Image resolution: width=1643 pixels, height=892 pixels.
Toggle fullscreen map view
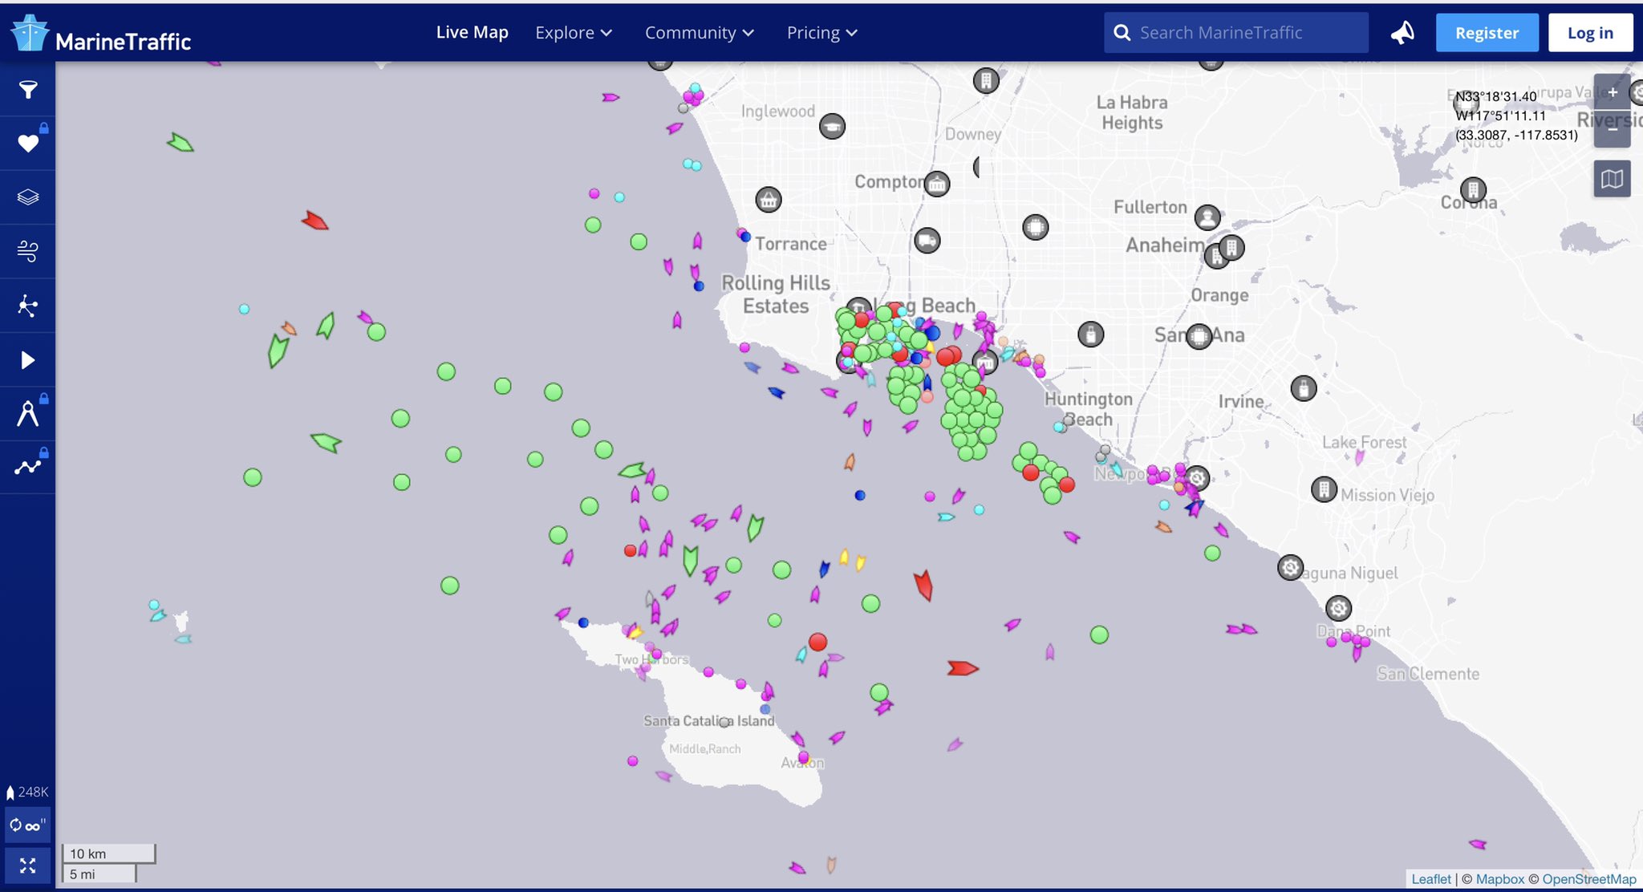coord(27,866)
